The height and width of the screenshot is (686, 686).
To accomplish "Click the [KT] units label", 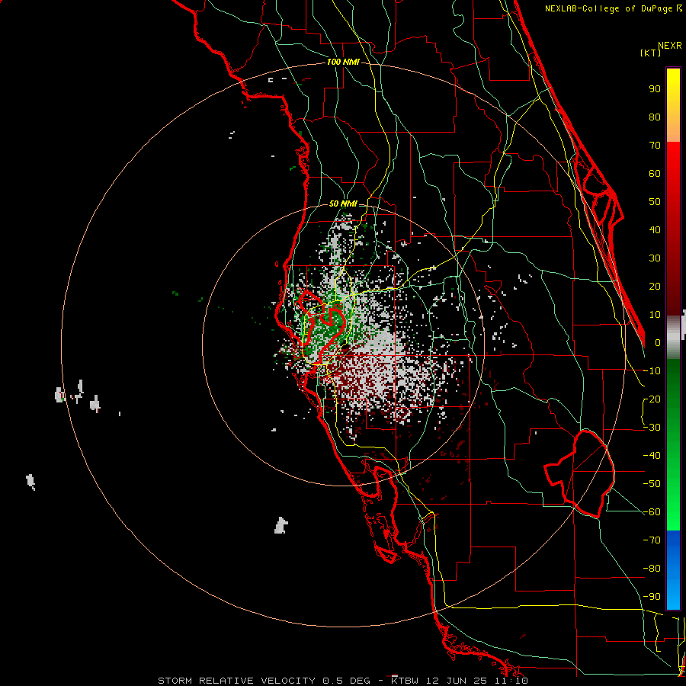I will (650, 53).
